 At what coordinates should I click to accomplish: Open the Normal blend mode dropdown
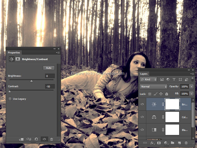pos(153,87)
